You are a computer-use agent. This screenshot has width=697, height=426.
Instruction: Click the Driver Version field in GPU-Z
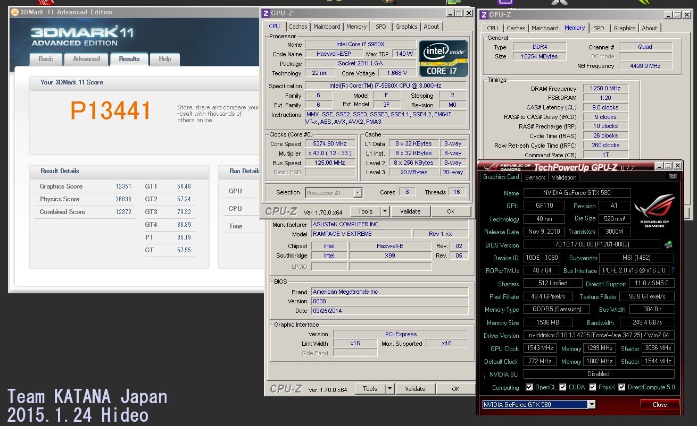[599, 336]
